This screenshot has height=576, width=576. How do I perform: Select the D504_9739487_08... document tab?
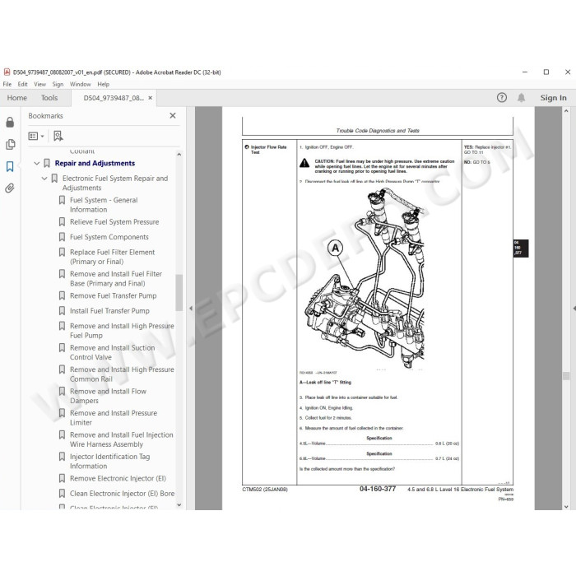point(114,98)
